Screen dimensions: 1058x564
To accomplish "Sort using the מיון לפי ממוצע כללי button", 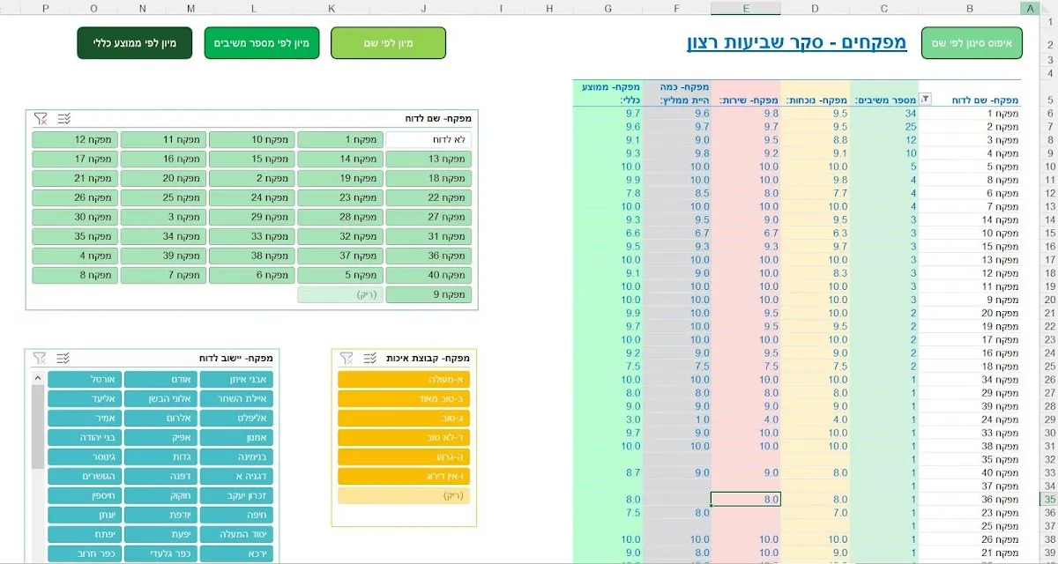I will coord(134,43).
